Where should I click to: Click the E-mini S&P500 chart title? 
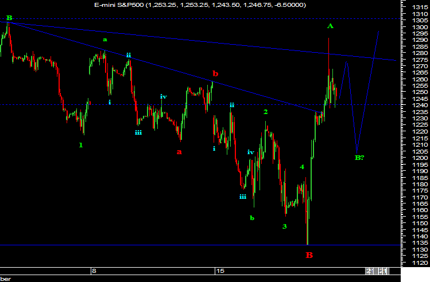200,5
